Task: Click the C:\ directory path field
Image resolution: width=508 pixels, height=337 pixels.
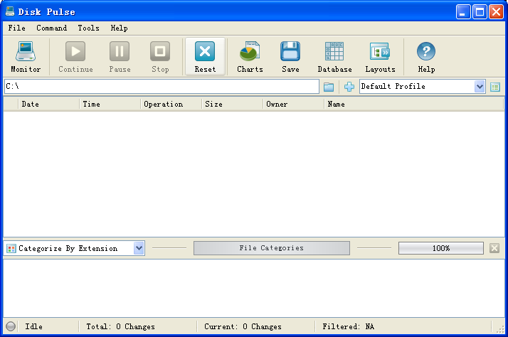Action: pyautogui.click(x=162, y=87)
